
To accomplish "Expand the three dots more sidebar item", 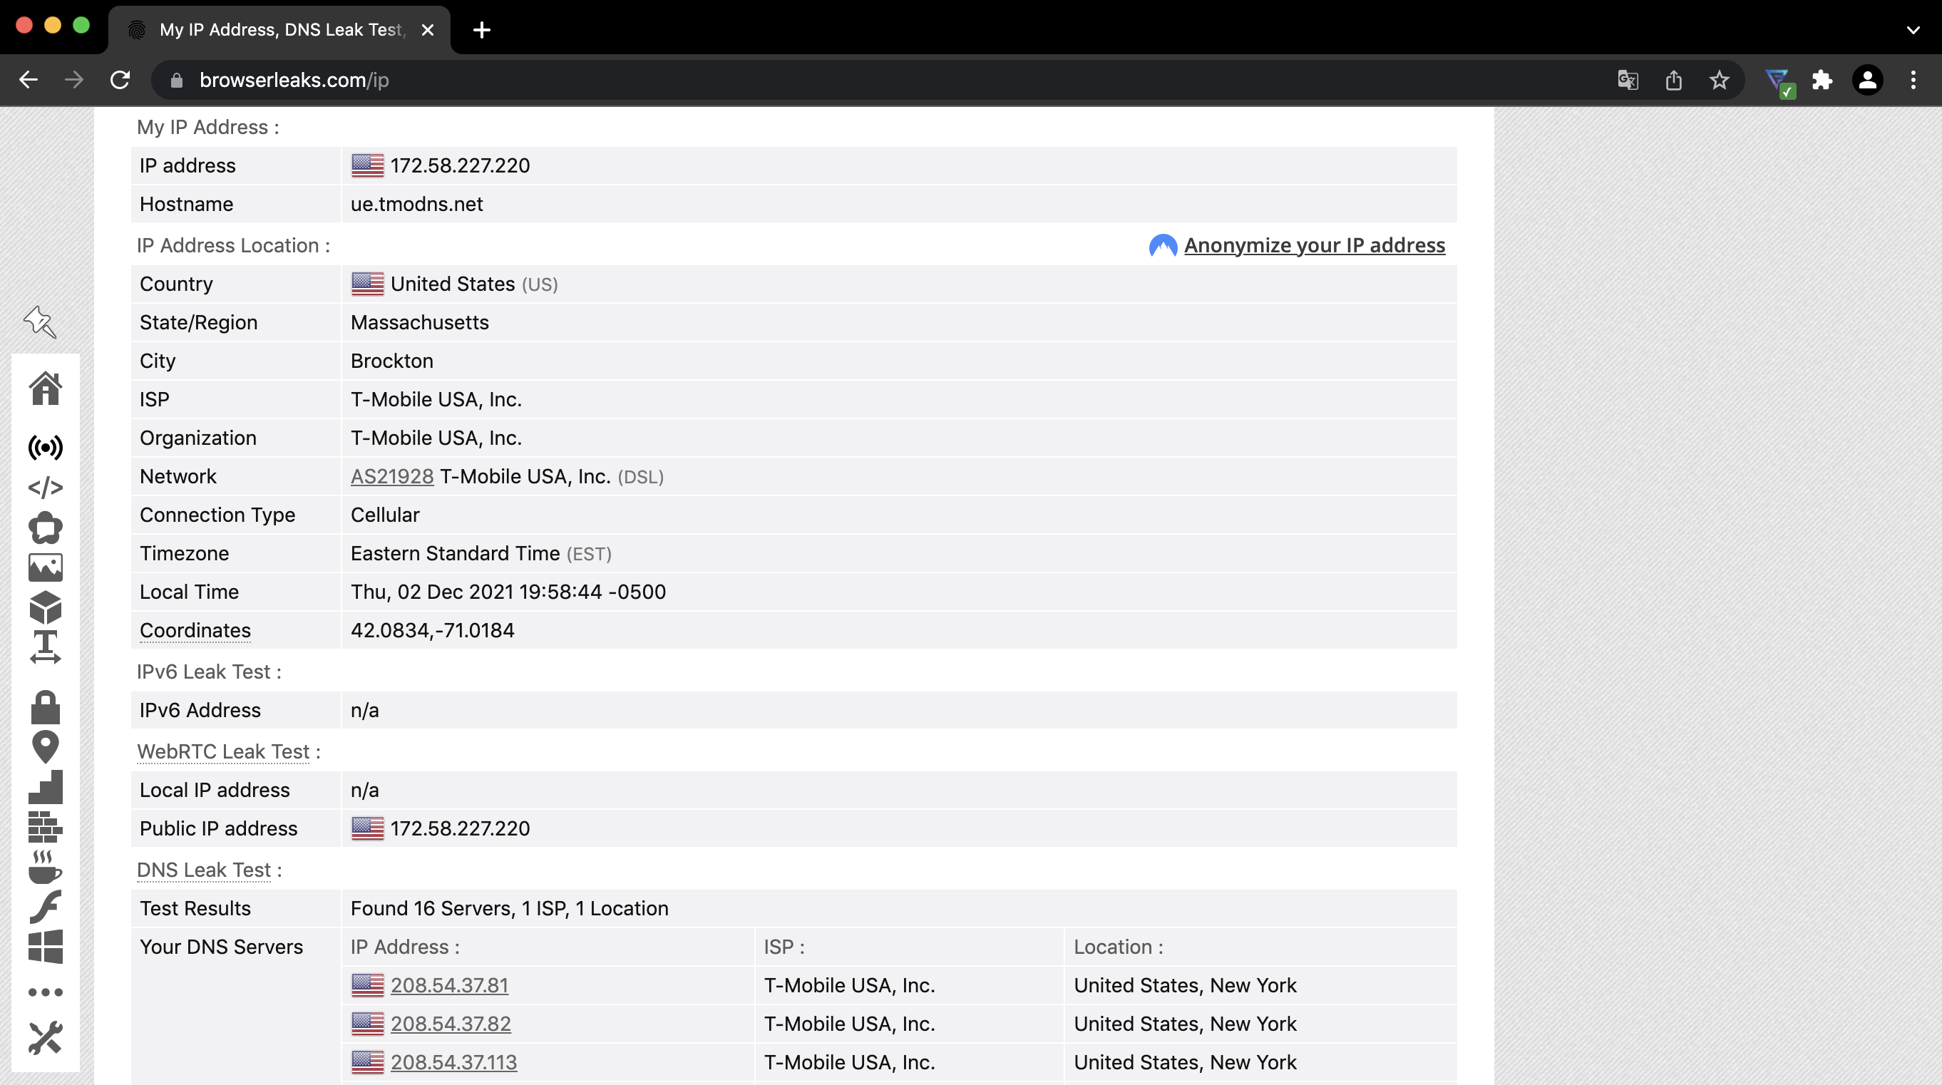I will pyautogui.click(x=45, y=992).
